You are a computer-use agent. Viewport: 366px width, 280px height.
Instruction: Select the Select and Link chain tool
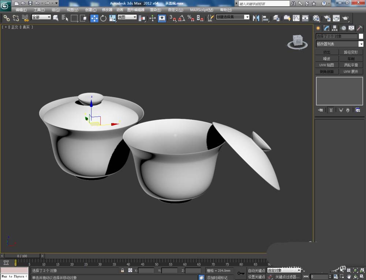(x=7, y=18)
